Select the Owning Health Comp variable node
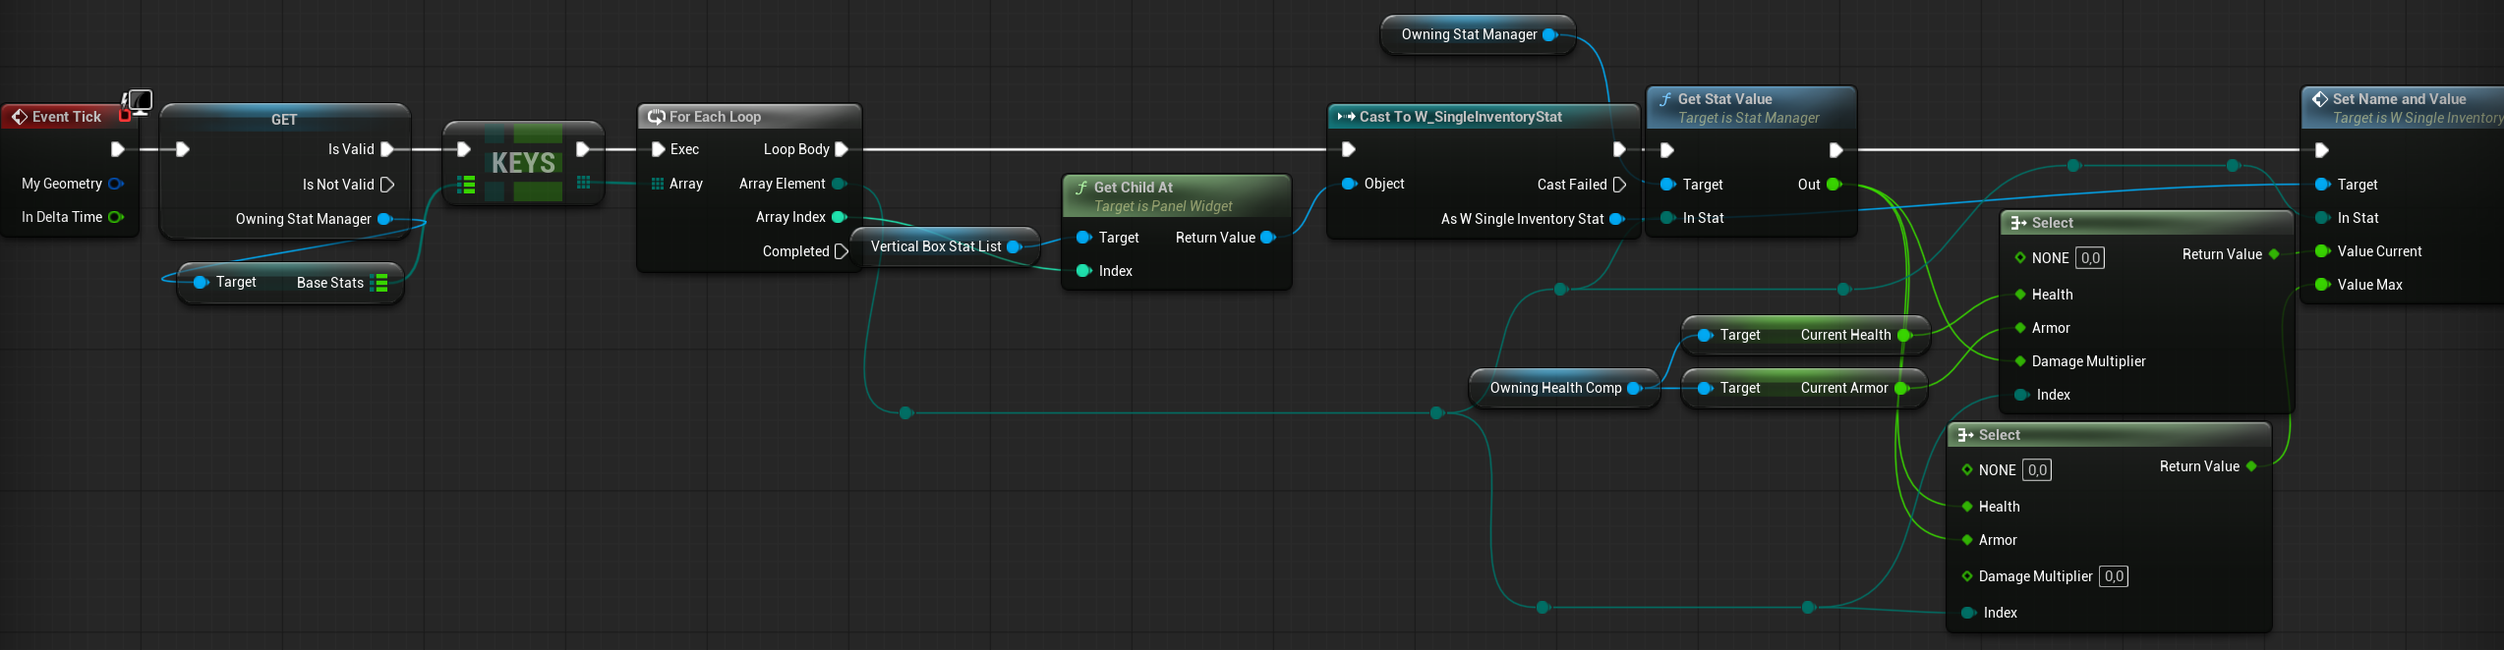The height and width of the screenshot is (650, 2504). pos(1554,388)
